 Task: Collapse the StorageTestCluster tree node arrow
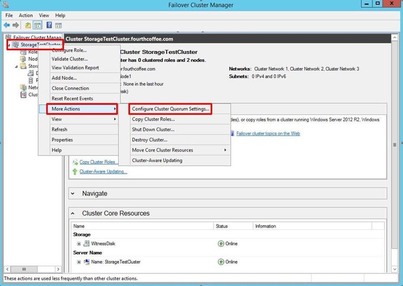pos(9,45)
